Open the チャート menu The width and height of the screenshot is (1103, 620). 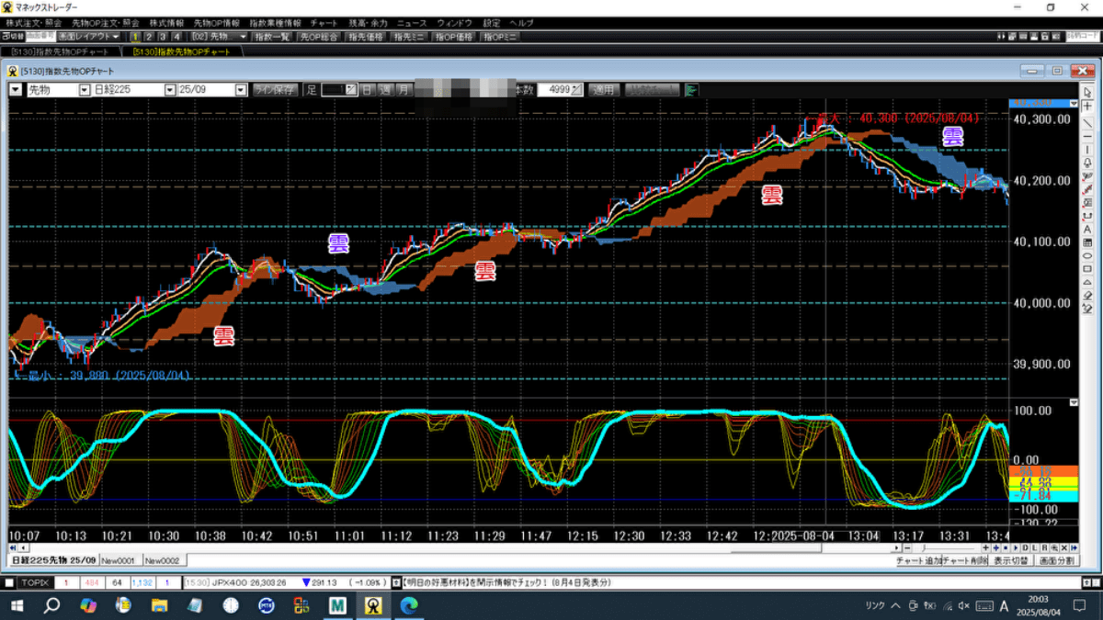[x=324, y=21]
